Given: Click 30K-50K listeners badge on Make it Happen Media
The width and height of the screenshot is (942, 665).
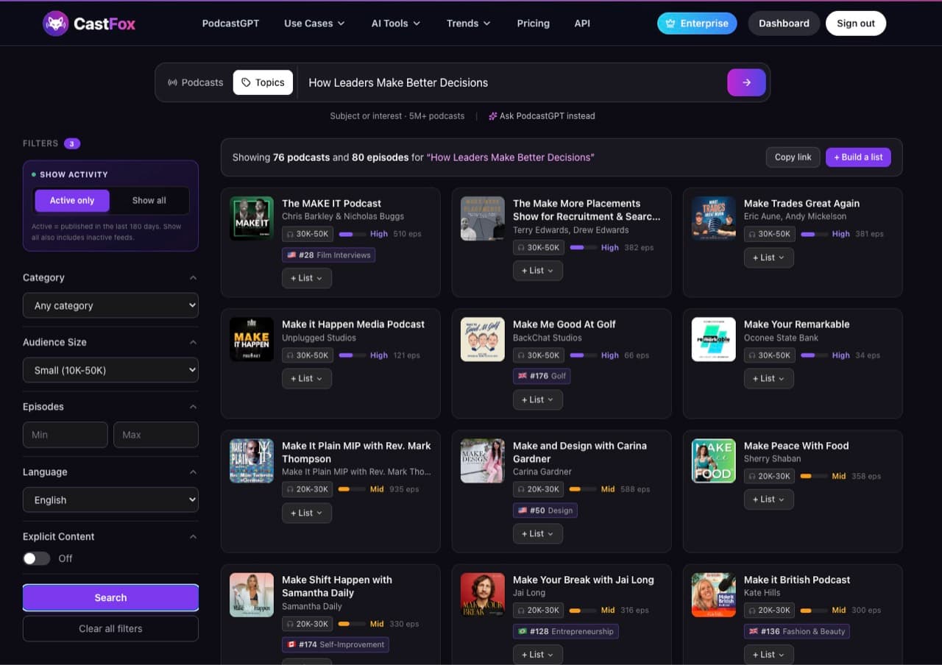Looking at the screenshot, I should pyautogui.click(x=308, y=355).
